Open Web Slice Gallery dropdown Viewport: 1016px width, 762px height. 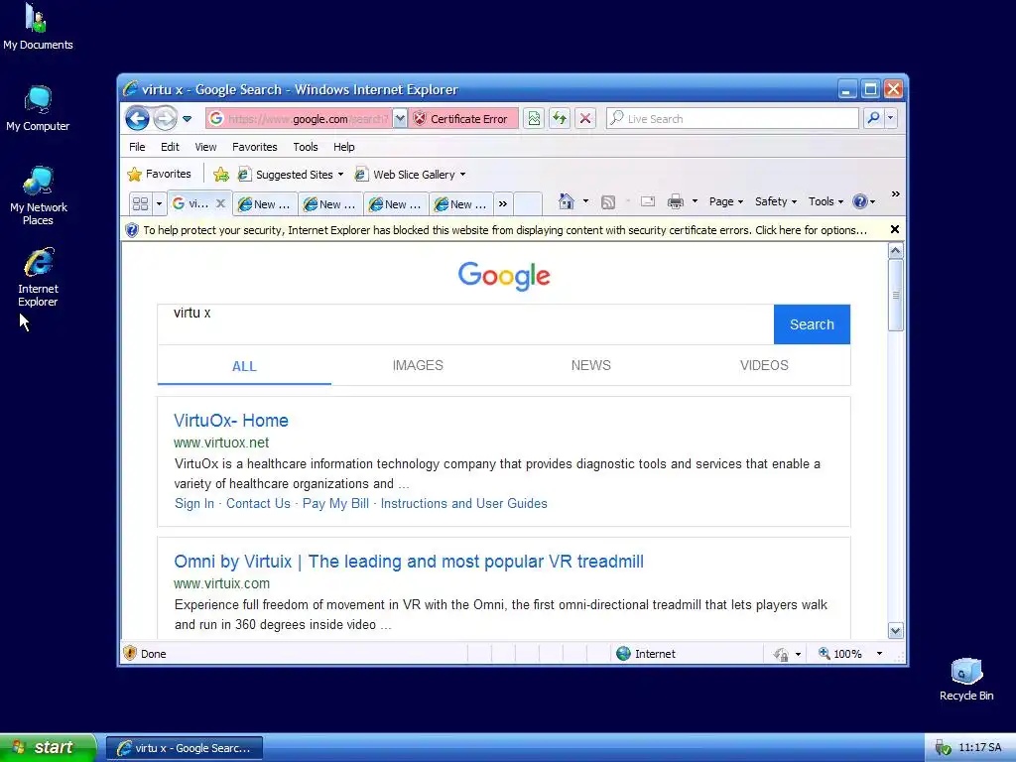[x=410, y=175]
